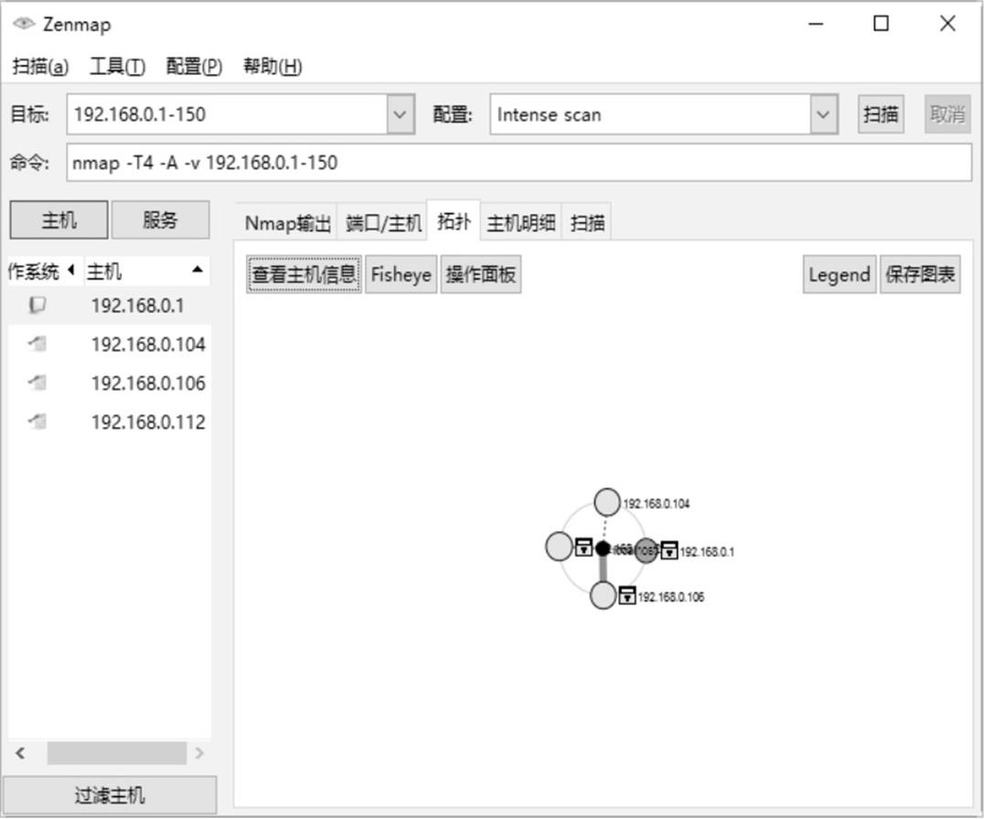Select the 拓扑 tab

tap(454, 221)
